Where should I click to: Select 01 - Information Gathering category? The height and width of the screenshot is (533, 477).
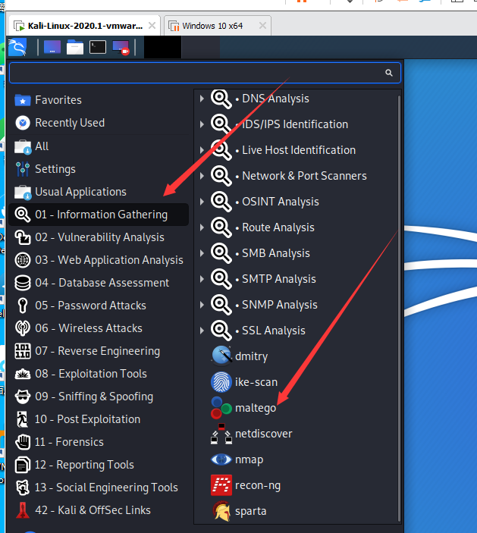click(99, 215)
